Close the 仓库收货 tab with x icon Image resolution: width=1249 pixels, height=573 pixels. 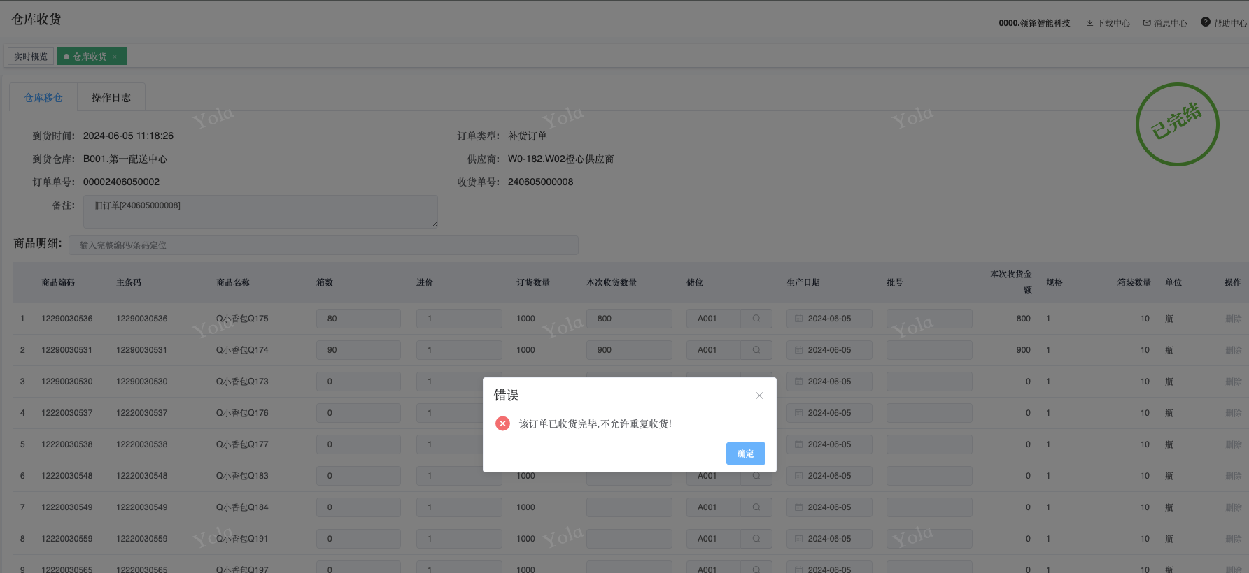tap(115, 57)
